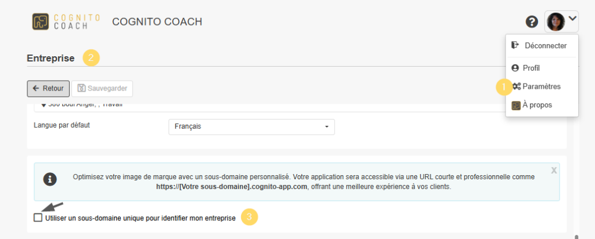595x239 pixels.
Task: Click the info icon in the sous-domaine banner
Action: 51,179
